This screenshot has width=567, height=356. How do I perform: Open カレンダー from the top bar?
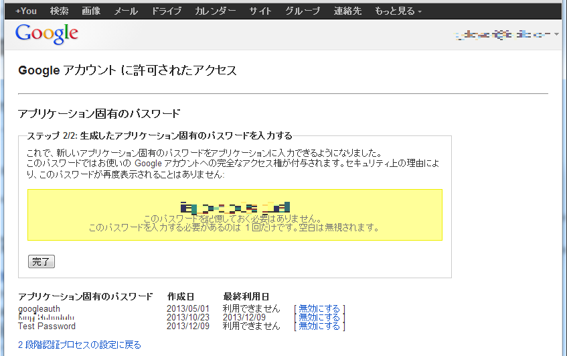coord(215,11)
